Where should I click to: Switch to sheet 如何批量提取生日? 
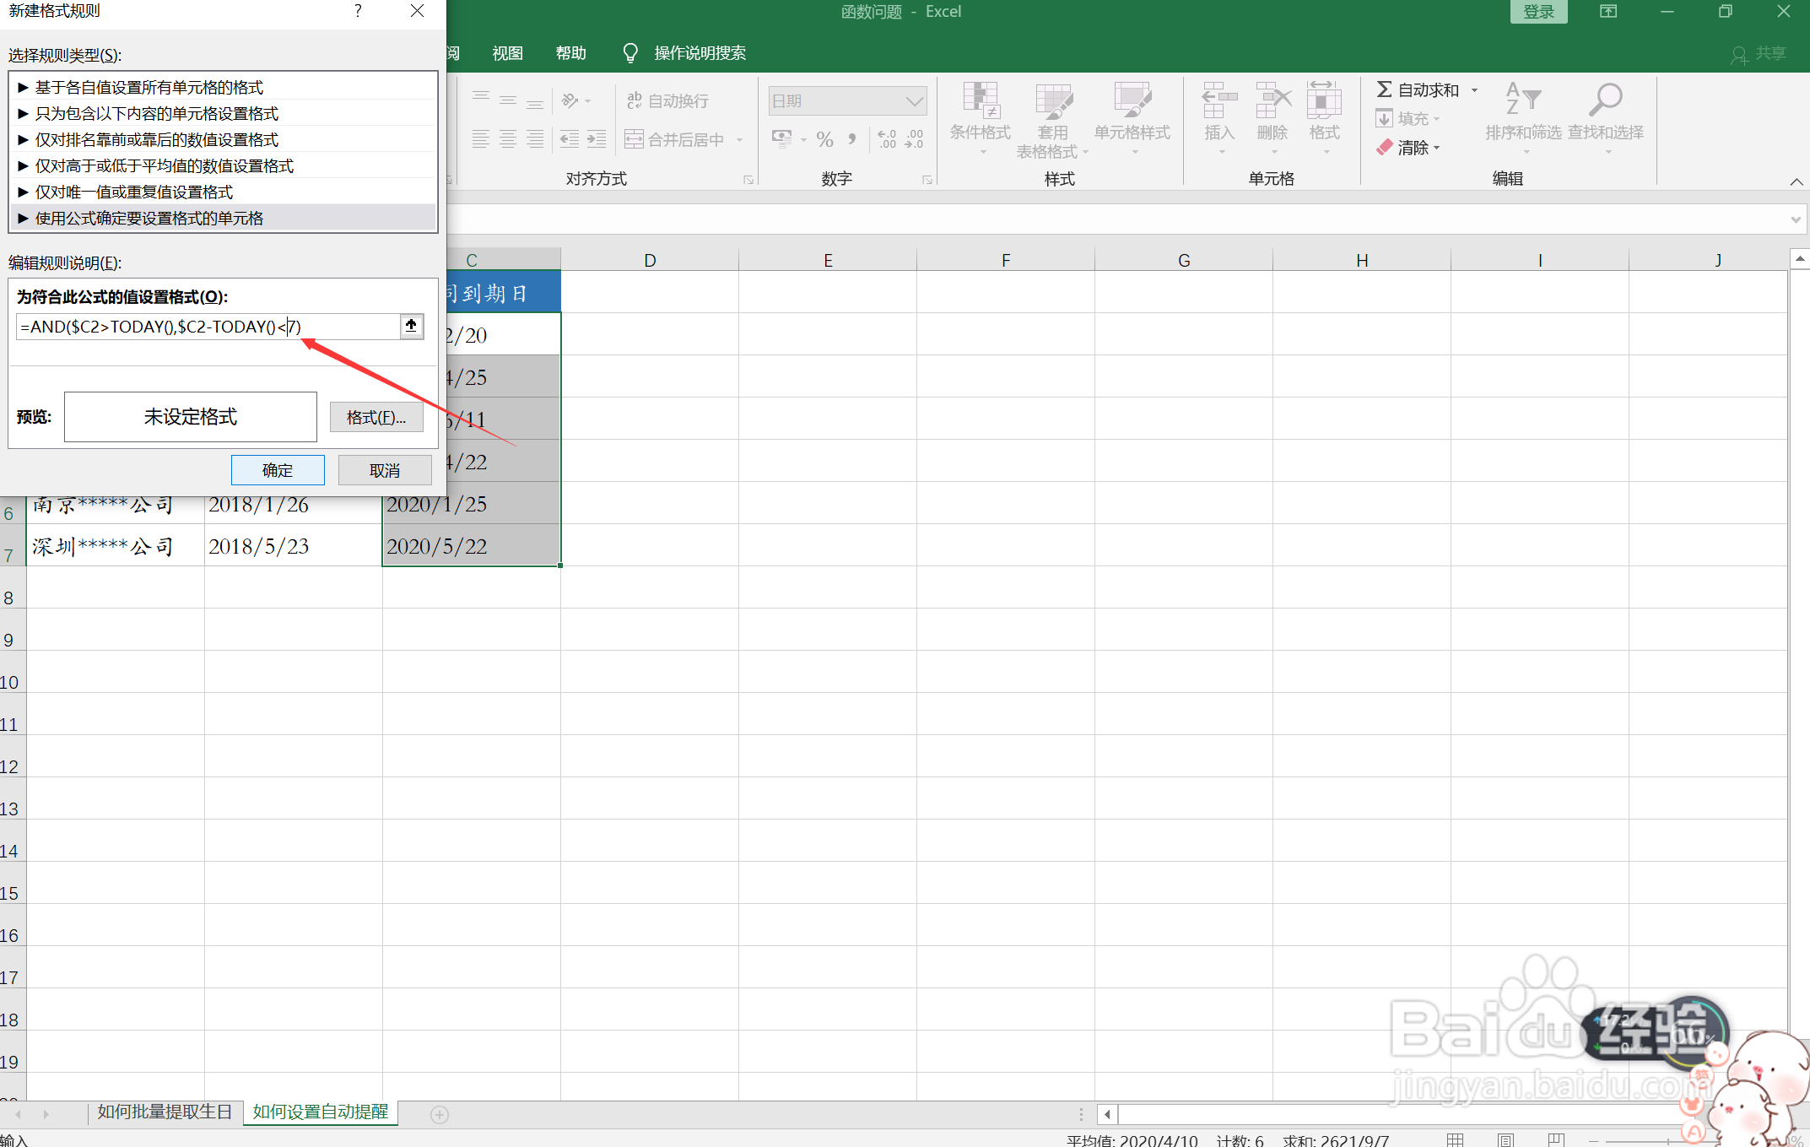click(165, 1112)
